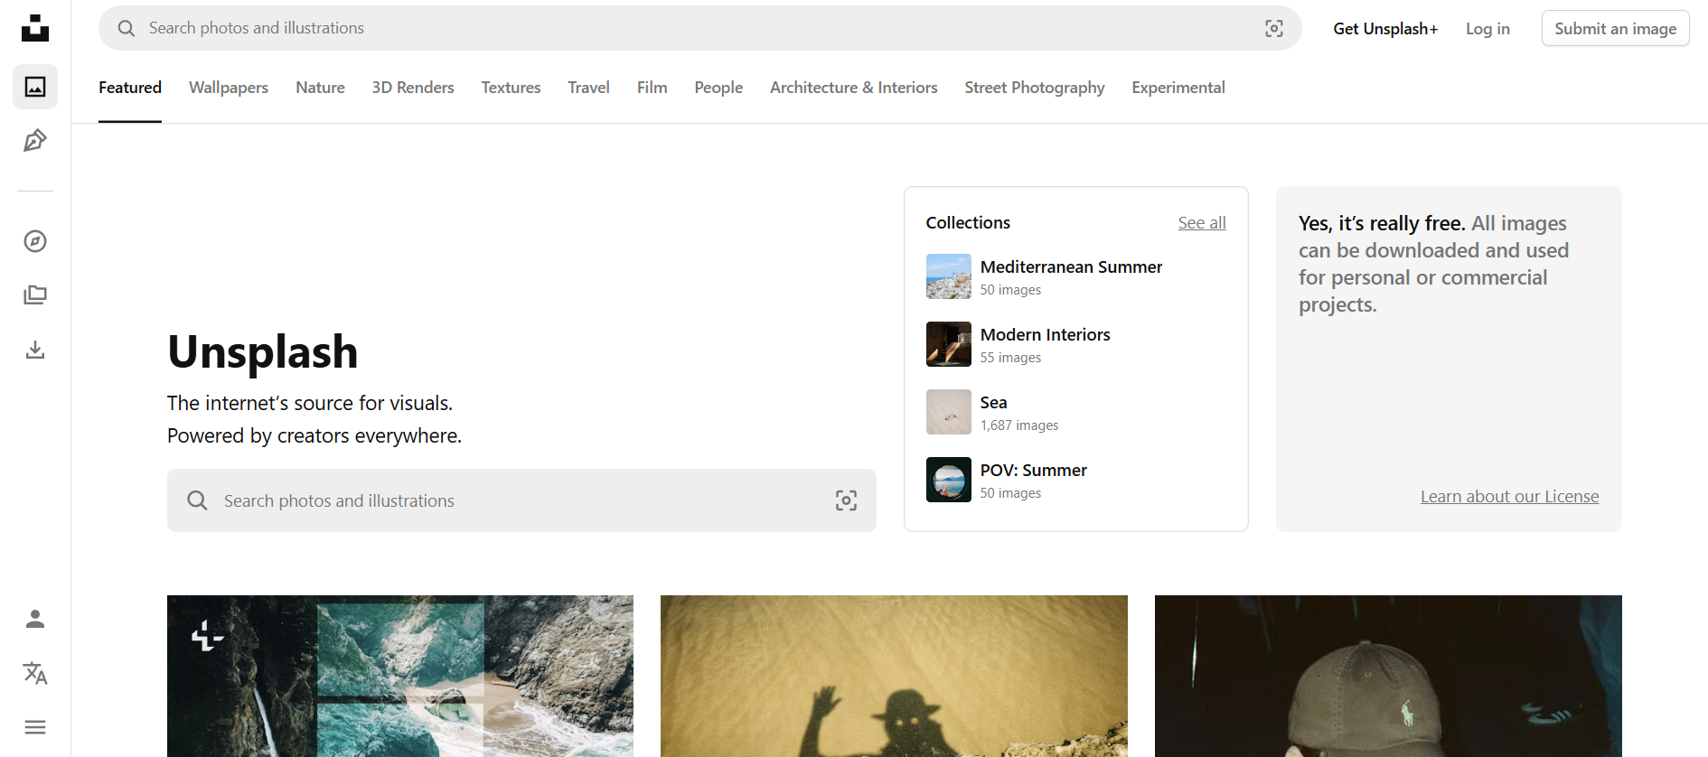Screen dimensions: 1708x757
Task: Open the profile person icon
Action: tap(35, 619)
